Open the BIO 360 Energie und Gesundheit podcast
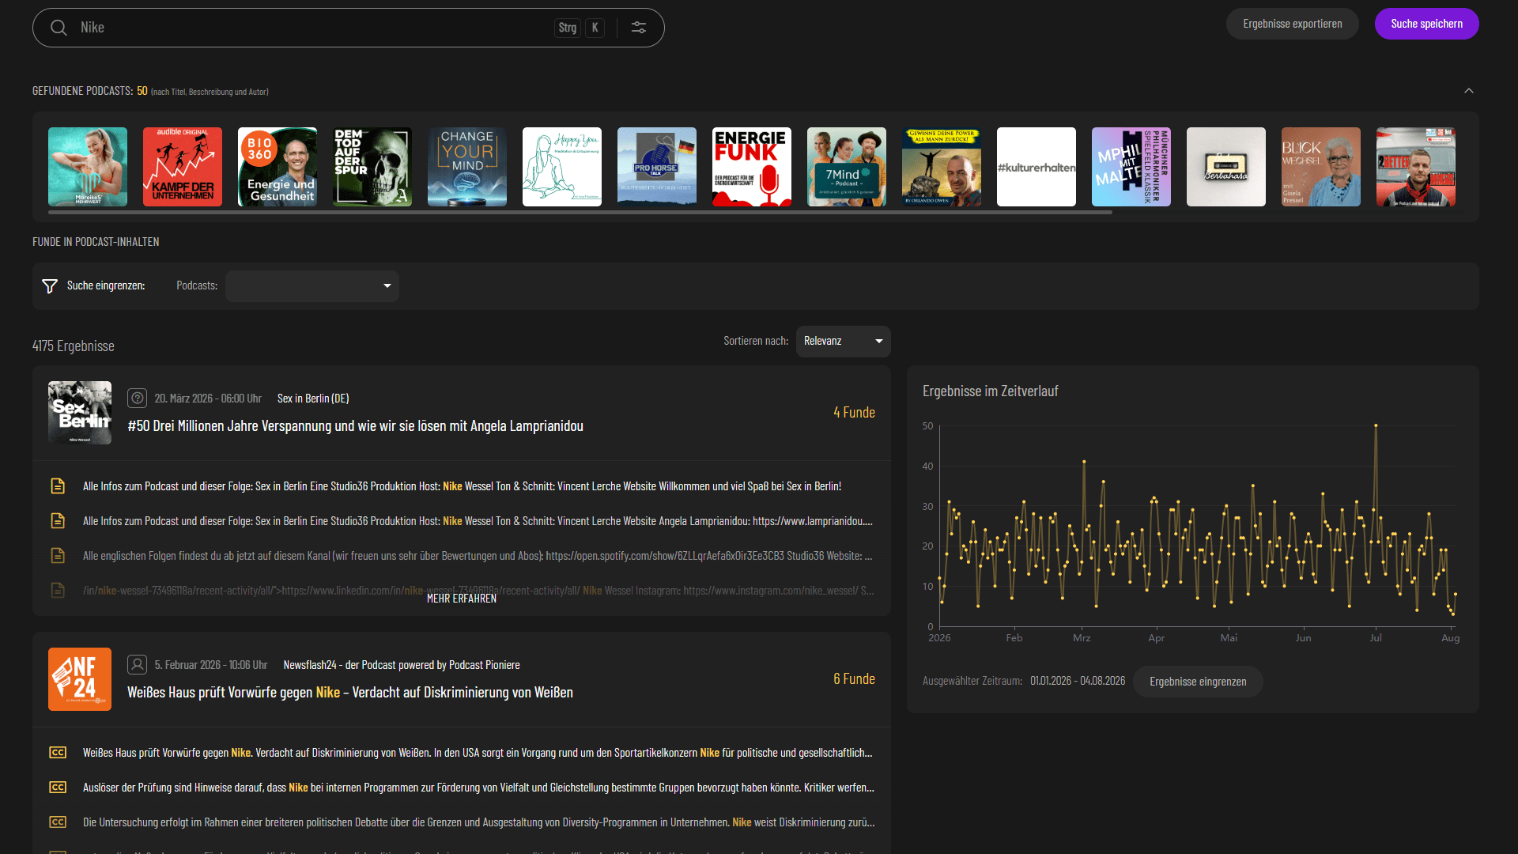This screenshot has height=854, width=1518. 278,167
